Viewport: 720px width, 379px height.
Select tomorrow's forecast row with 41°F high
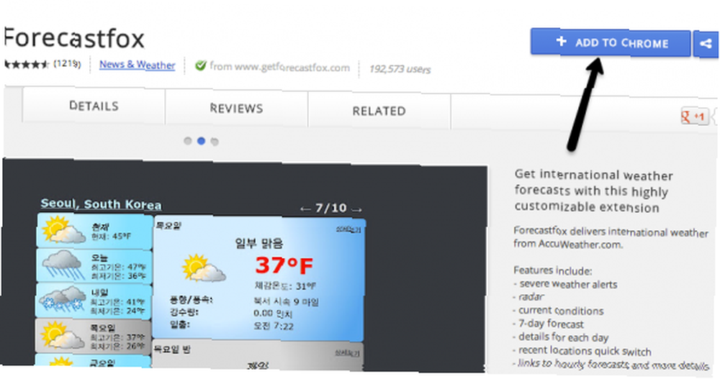click(x=94, y=301)
